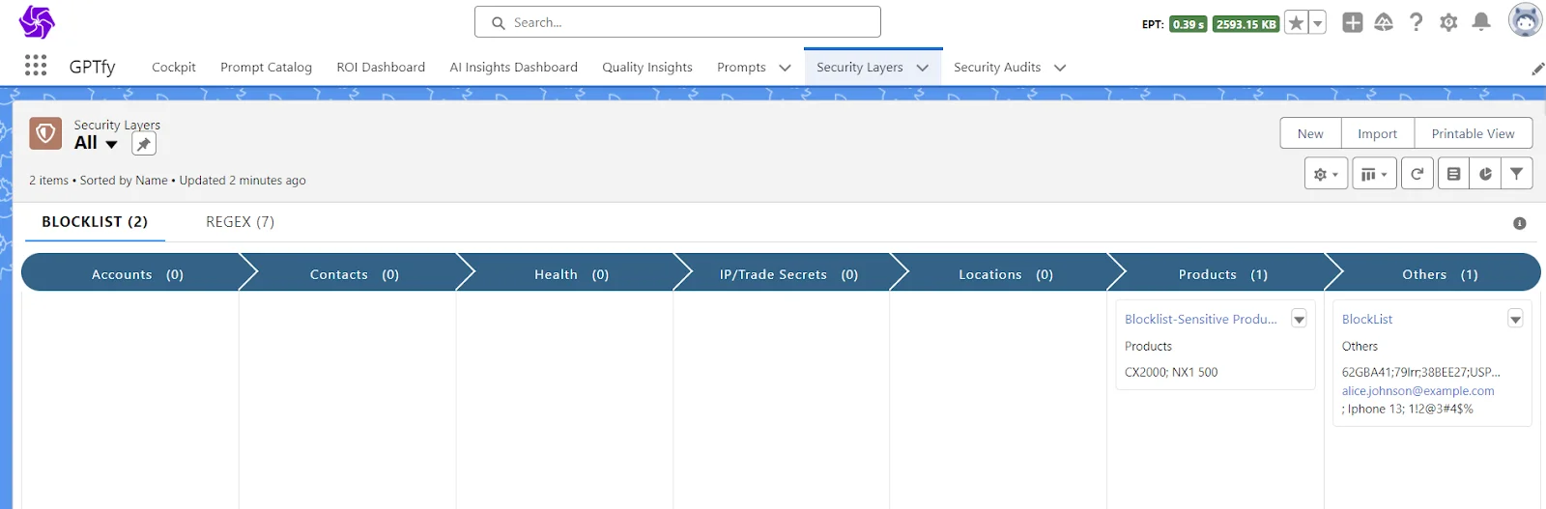Switch to the REGEX (7) tab

(240, 222)
